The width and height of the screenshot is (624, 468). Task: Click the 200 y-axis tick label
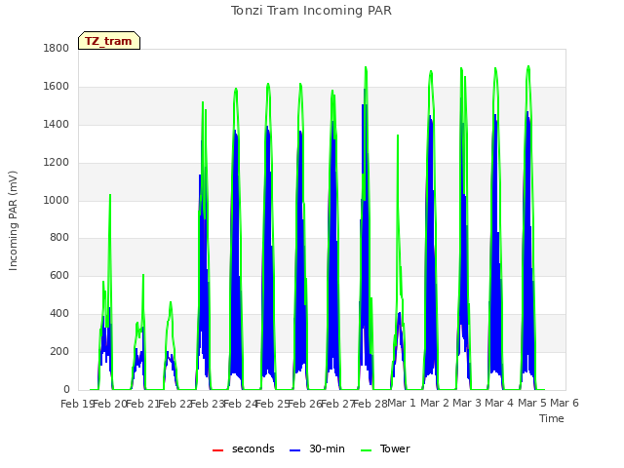[59, 351]
